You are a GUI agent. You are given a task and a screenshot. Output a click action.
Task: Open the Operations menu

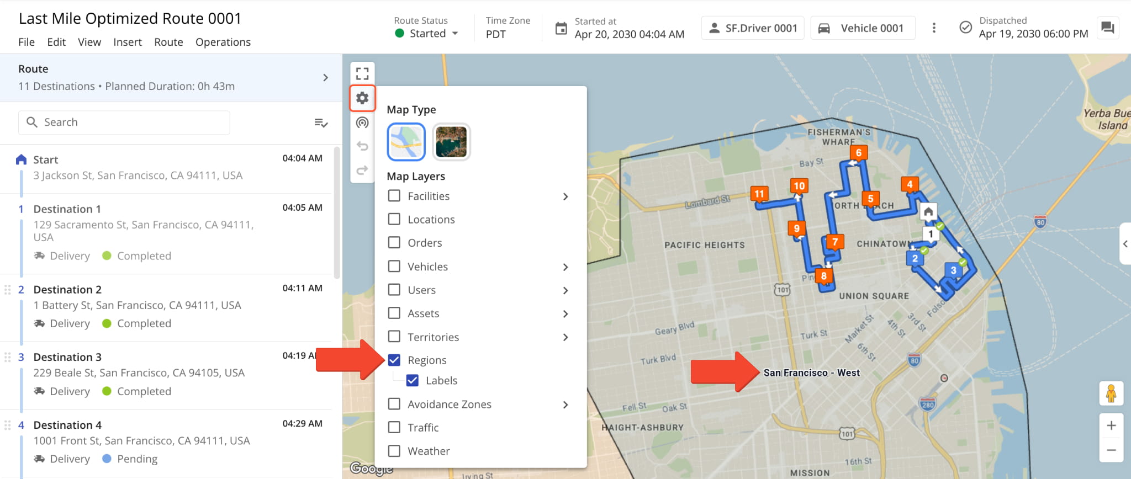(223, 42)
